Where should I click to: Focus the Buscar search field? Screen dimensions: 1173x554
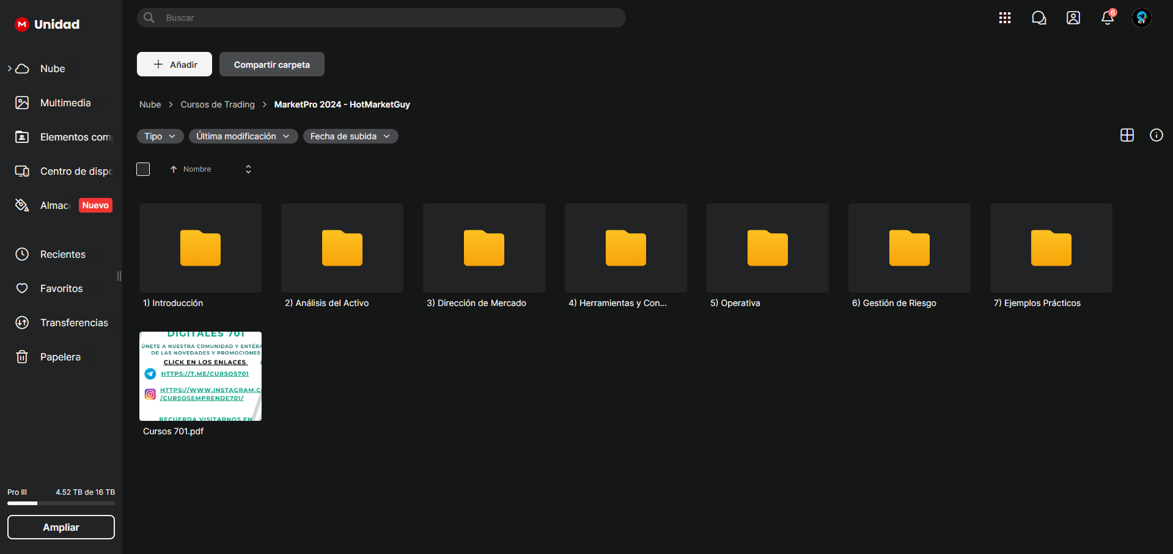point(381,18)
